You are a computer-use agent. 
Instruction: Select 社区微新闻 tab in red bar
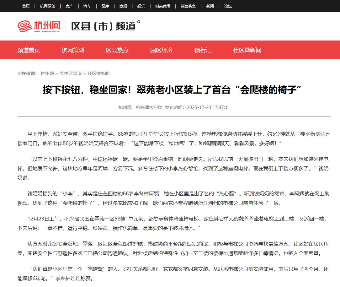click(x=247, y=50)
